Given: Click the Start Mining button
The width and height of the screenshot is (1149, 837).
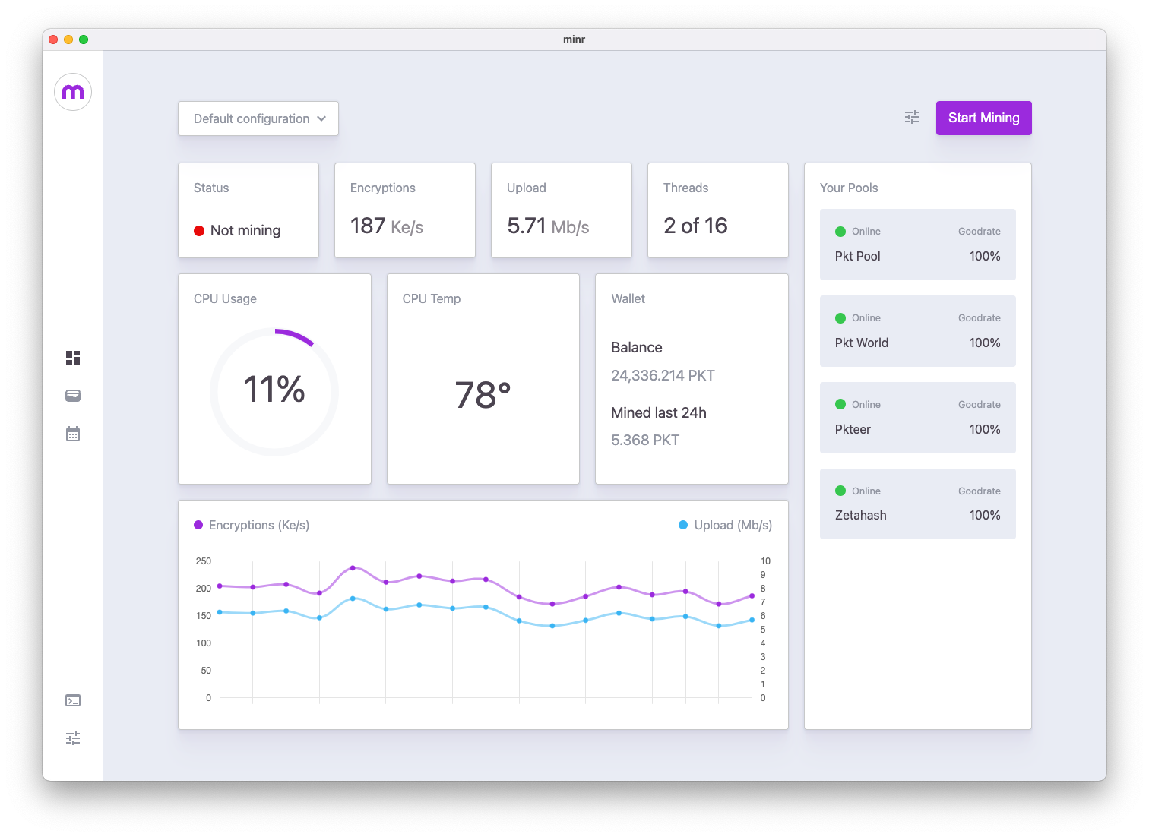Looking at the screenshot, I should pos(983,118).
